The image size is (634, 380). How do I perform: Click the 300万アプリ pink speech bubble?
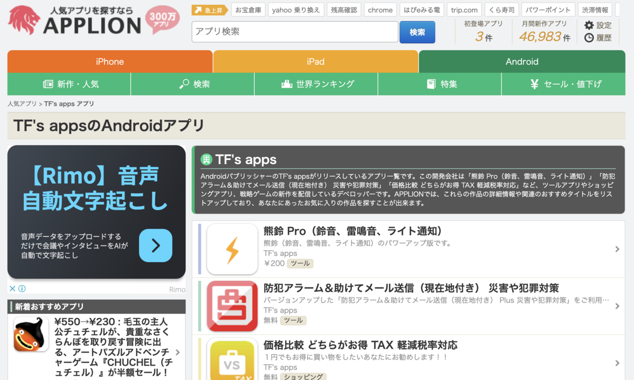tap(163, 20)
